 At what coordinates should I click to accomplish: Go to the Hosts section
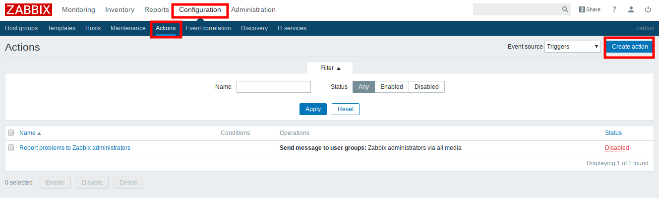pyautogui.click(x=93, y=28)
